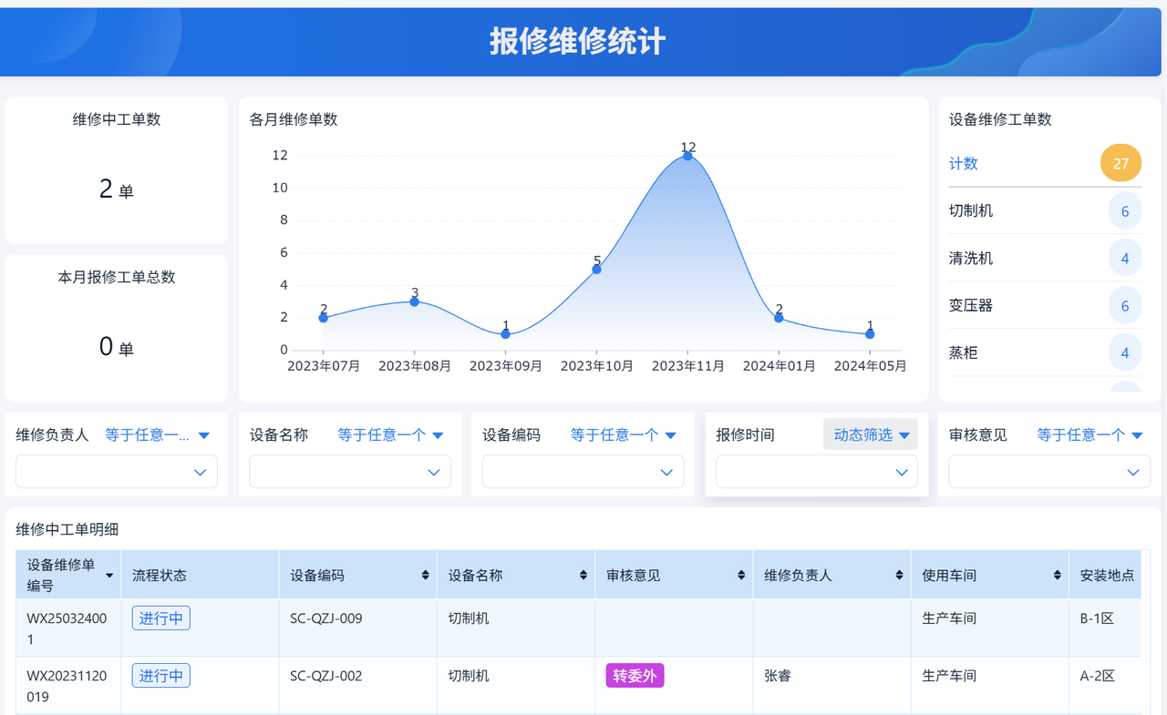This screenshot has width=1167, height=715.
Task: Click 切制机 name in WX250324001 row
Action: (469, 618)
